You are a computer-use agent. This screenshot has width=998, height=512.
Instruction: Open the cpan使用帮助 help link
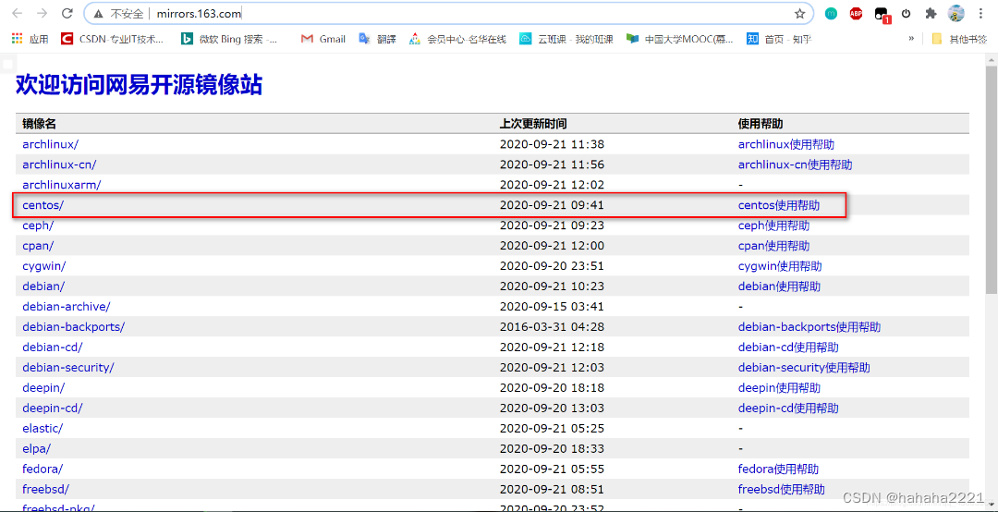point(774,246)
